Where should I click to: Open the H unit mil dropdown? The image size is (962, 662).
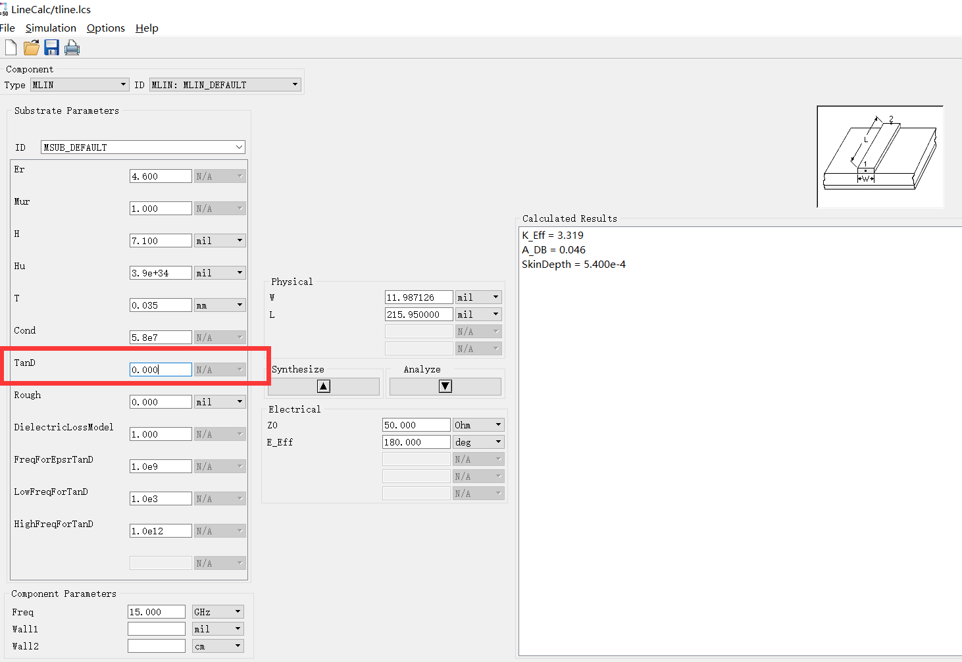click(x=220, y=241)
